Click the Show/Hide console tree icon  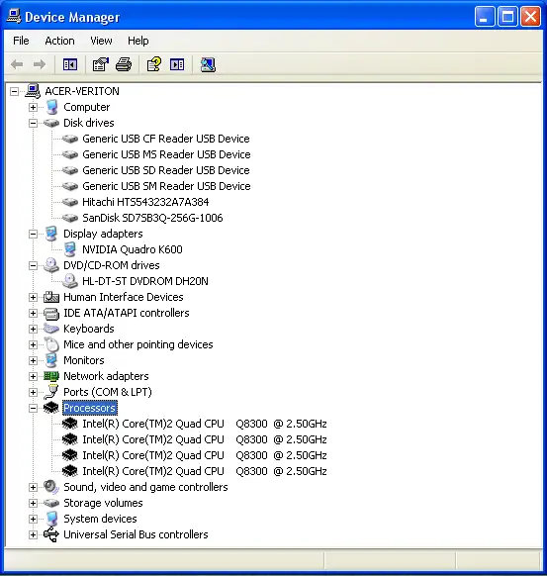point(70,65)
